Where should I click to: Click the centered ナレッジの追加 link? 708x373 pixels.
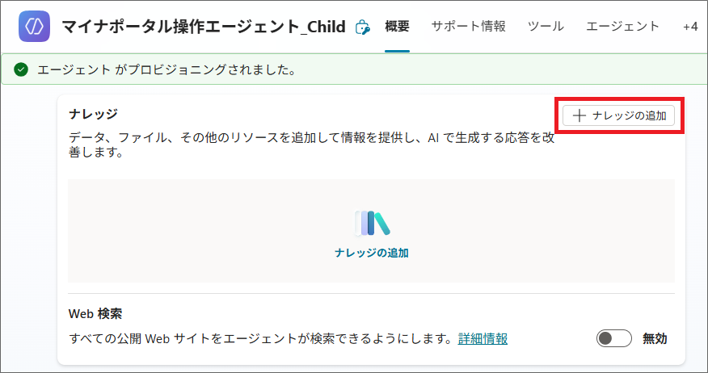372,253
